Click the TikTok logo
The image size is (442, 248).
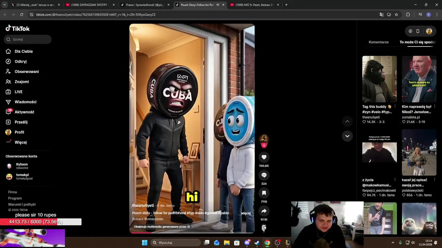(x=18, y=28)
